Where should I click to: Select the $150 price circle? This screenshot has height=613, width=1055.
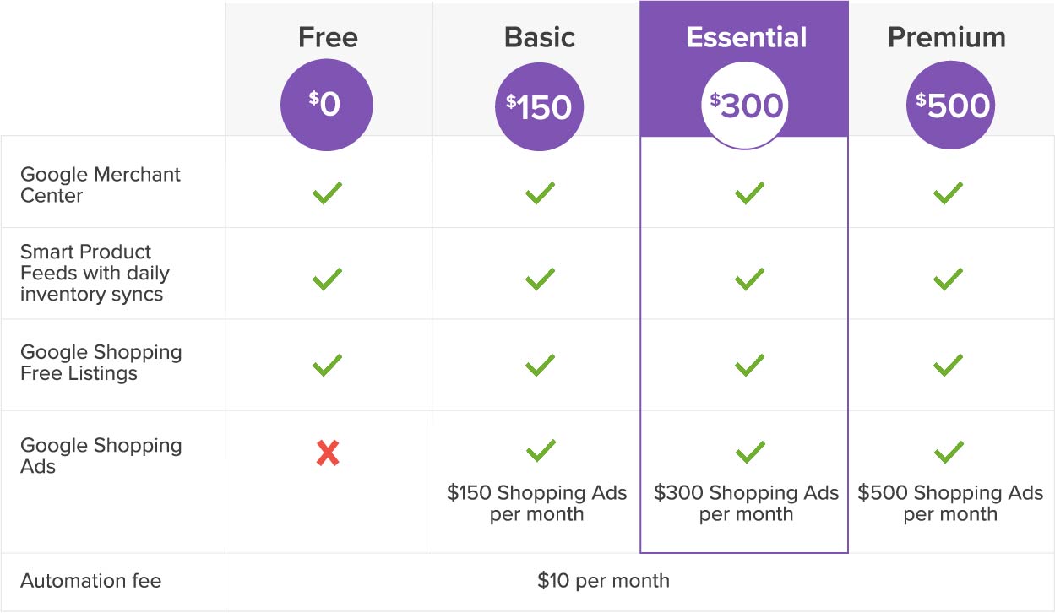[540, 106]
